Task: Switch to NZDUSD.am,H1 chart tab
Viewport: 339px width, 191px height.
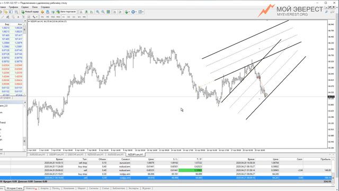Action: [95, 154]
